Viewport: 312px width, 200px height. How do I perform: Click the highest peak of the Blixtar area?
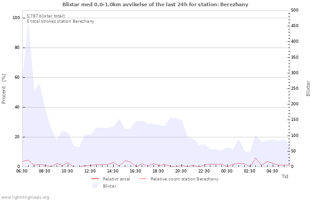(x=28, y=22)
